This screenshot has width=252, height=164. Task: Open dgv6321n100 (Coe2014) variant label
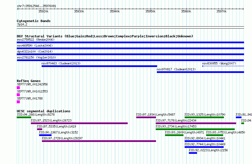(x=35, y=51)
